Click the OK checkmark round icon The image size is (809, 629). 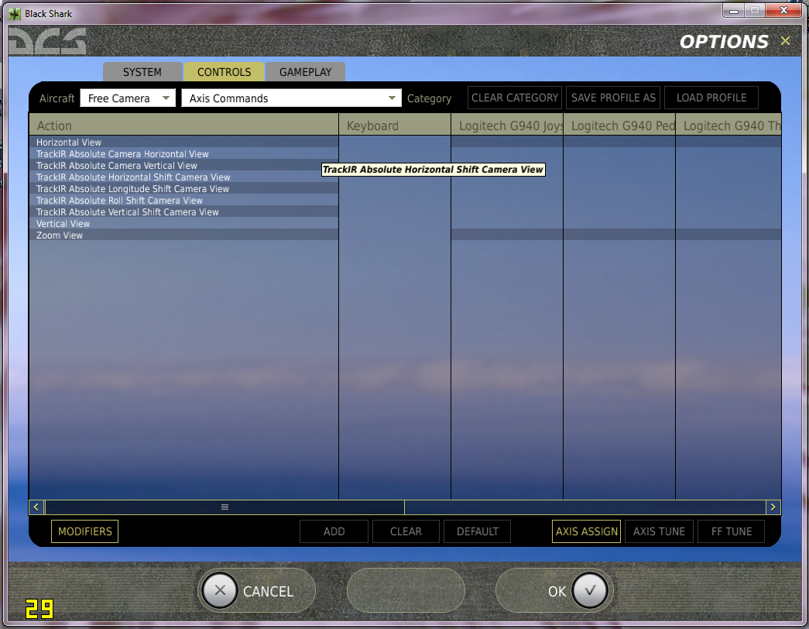point(590,590)
